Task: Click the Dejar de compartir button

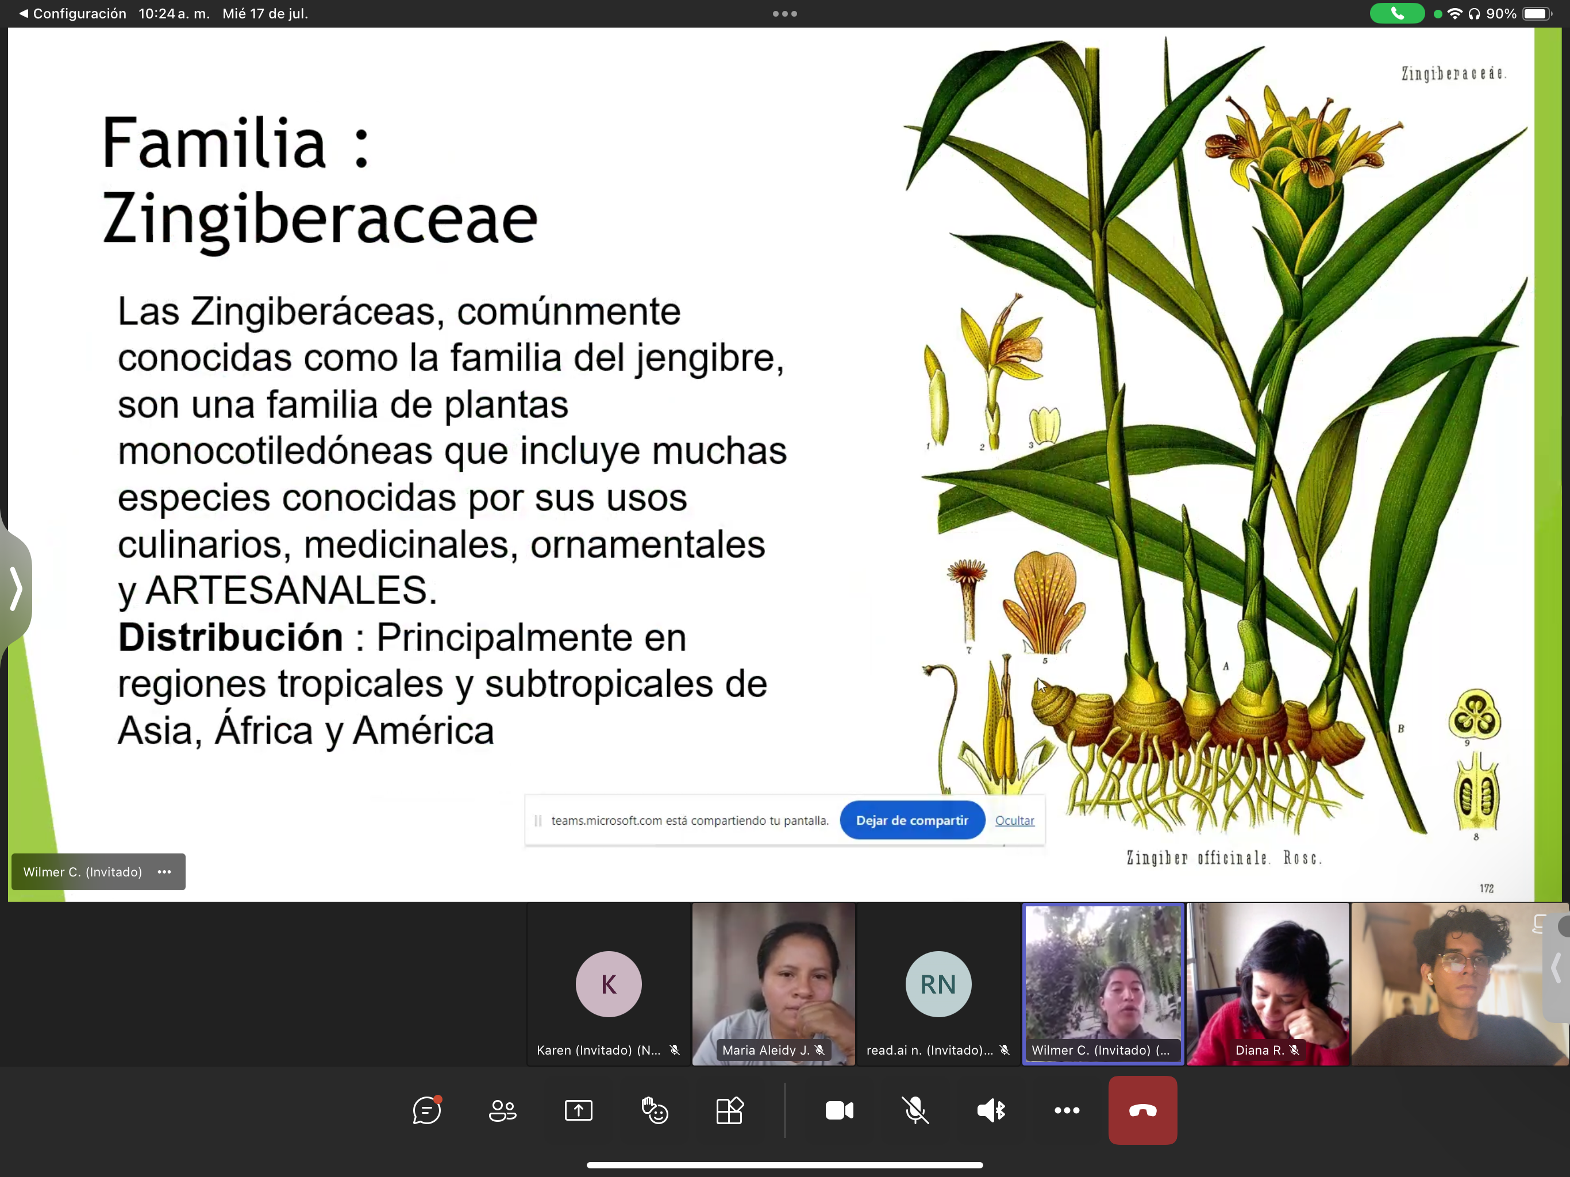Action: coord(911,821)
